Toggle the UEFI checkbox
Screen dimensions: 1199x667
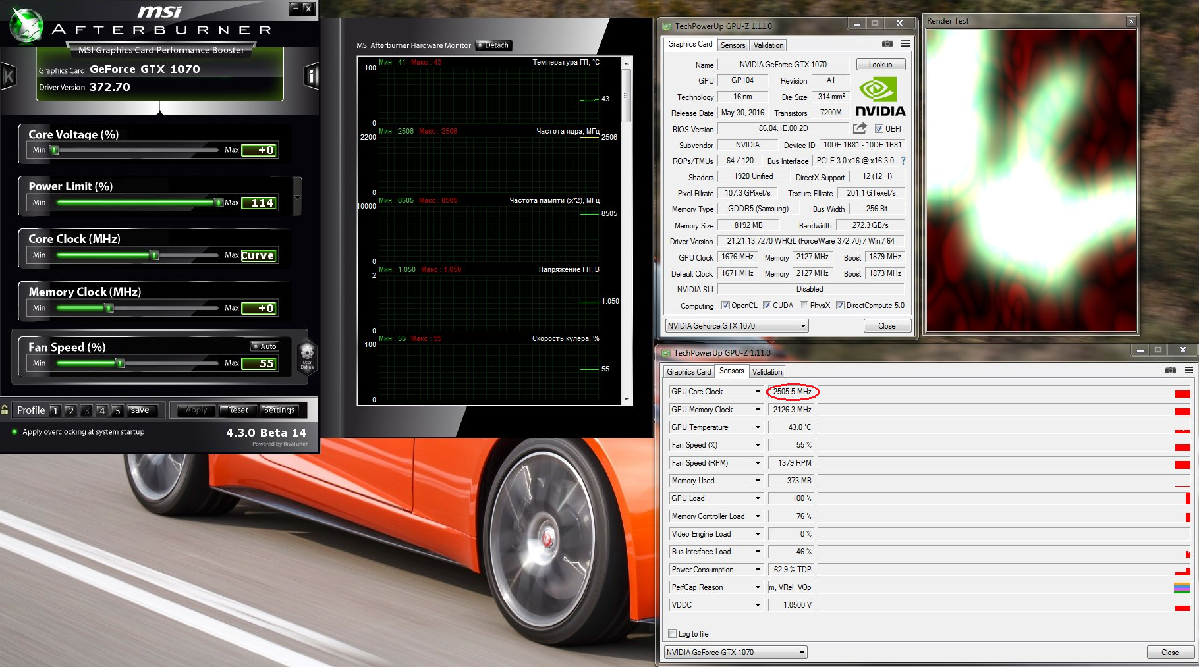879,129
